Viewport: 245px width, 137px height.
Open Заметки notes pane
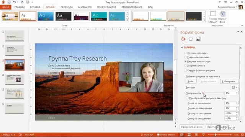tap(147, 135)
